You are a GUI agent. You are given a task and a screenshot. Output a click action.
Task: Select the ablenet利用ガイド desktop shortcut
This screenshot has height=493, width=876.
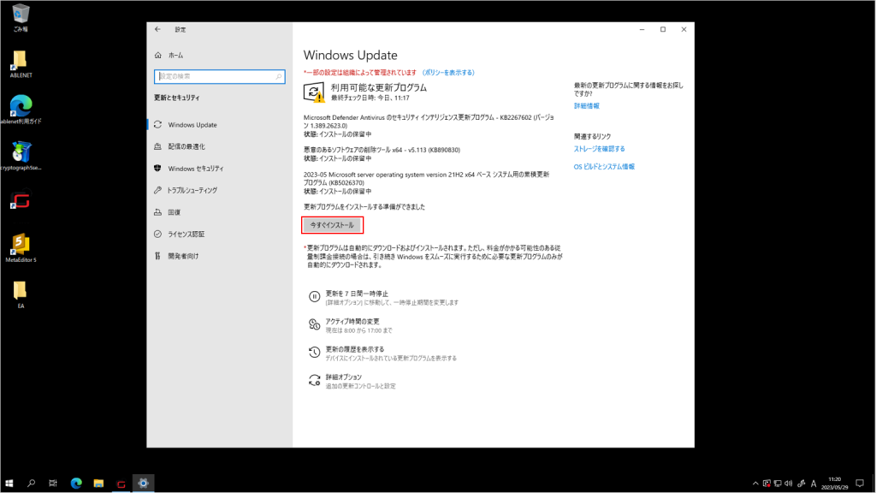(x=21, y=110)
